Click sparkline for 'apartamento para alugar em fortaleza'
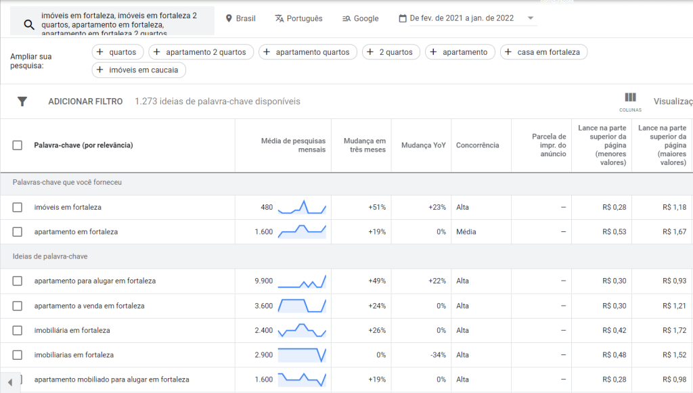This screenshot has height=393, width=693. point(302,281)
